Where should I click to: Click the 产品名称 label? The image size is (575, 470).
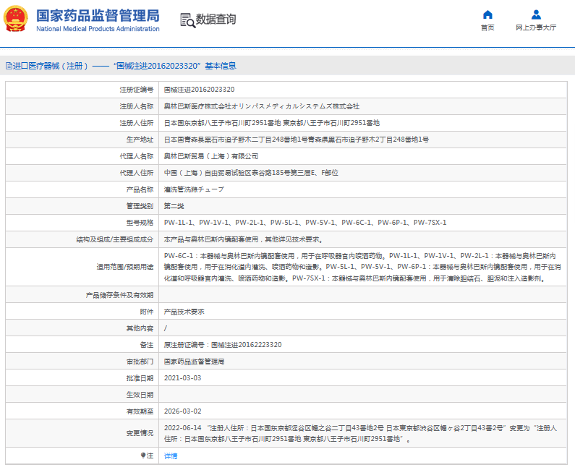(140, 189)
